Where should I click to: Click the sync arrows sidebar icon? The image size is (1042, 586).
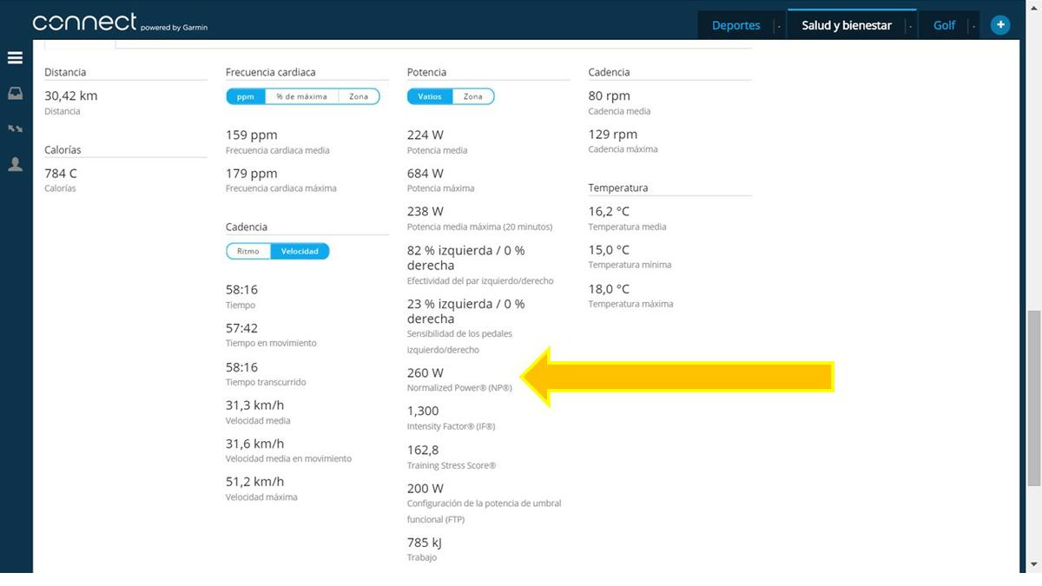click(x=15, y=128)
